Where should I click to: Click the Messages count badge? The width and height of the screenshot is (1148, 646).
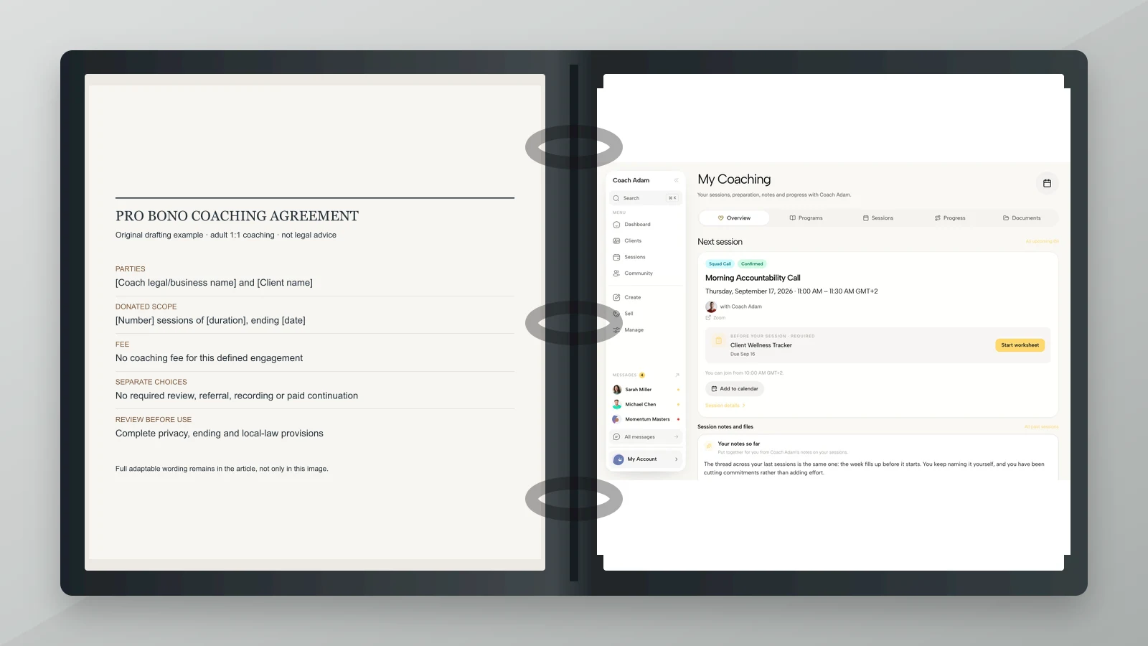tap(642, 375)
